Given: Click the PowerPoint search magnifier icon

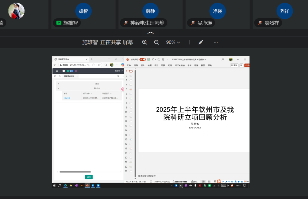Looking at the screenshot, I should click(223, 59).
